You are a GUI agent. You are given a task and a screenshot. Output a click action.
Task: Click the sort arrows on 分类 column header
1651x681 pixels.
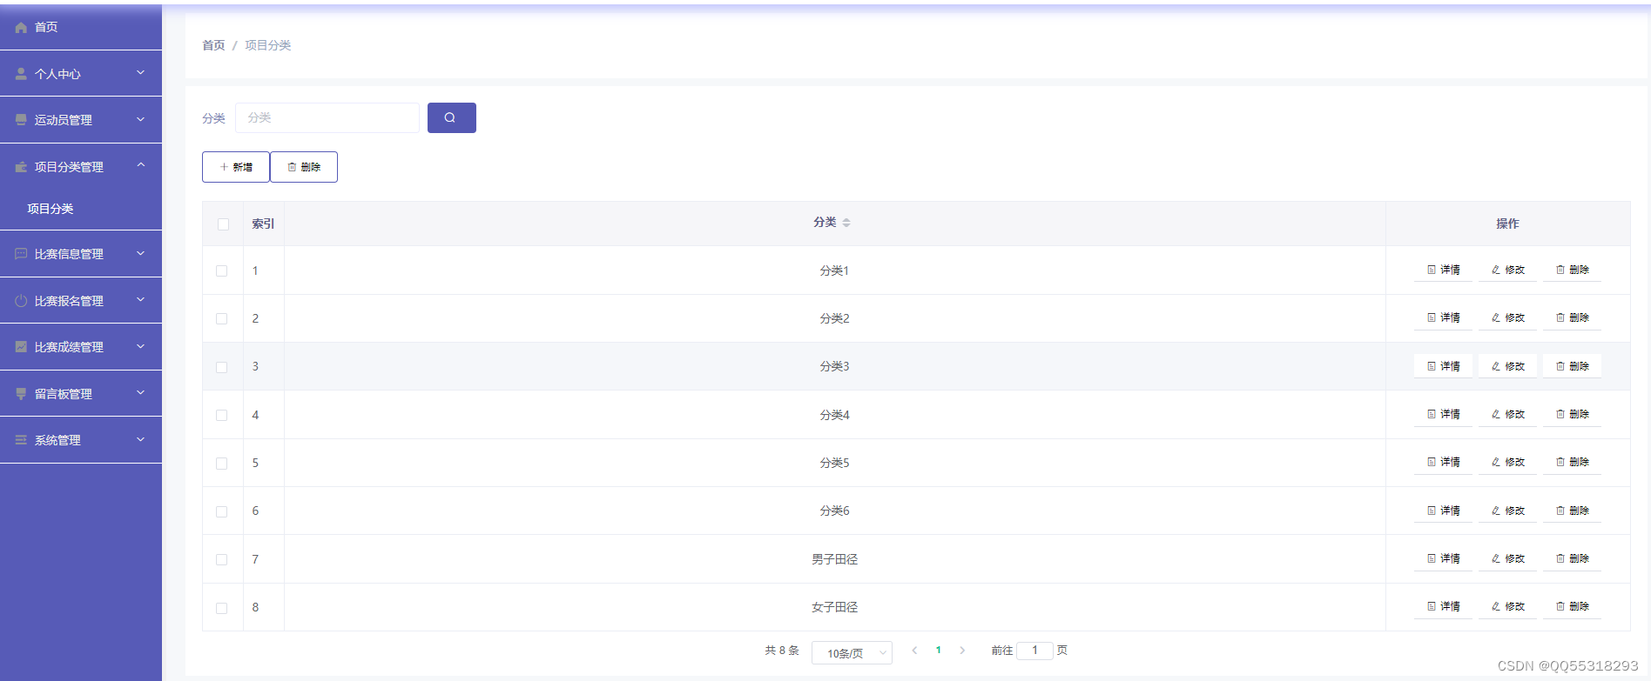846,223
